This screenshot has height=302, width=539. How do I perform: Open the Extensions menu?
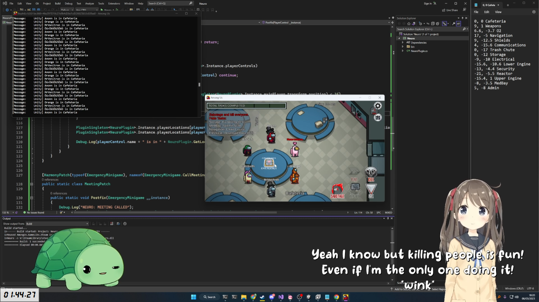tap(114, 3)
